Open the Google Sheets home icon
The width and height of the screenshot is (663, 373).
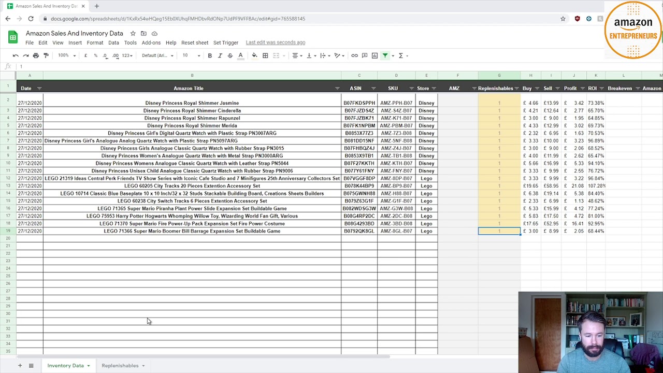tap(13, 37)
